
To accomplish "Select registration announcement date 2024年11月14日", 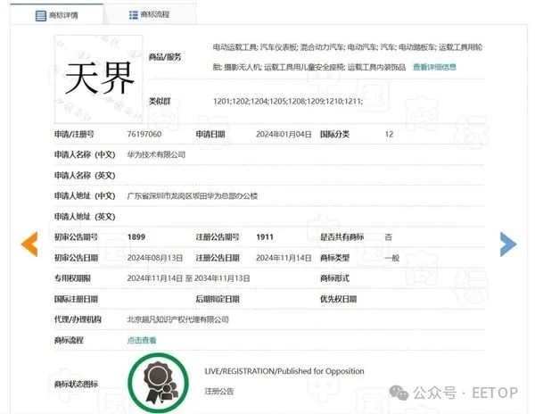I will 284,258.
